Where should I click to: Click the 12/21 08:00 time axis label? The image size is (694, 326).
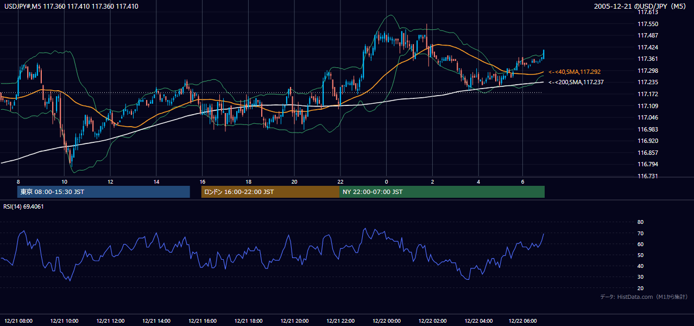[18, 321]
